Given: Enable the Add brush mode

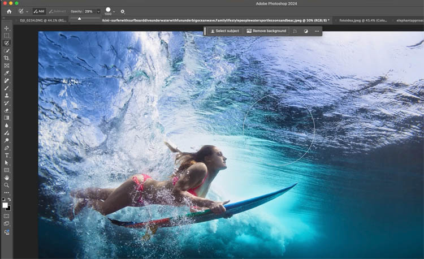Looking at the screenshot, I should pos(39,11).
